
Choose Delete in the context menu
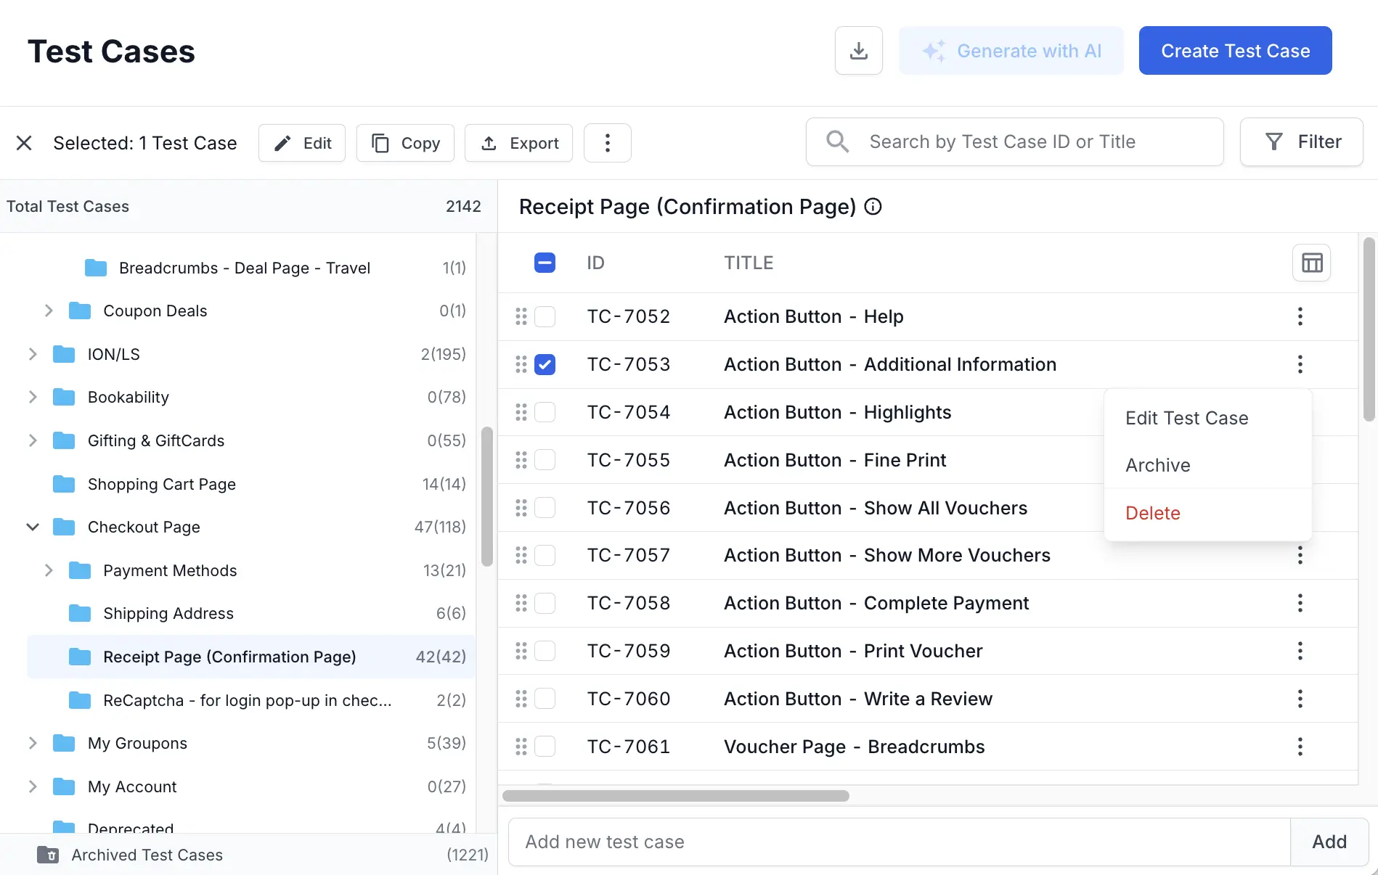[x=1152, y=513]
